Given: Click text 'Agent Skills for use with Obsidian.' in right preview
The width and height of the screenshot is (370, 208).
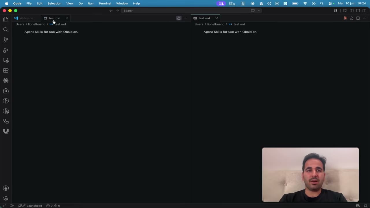Looking at the screenshot, I should click(230, 32).
